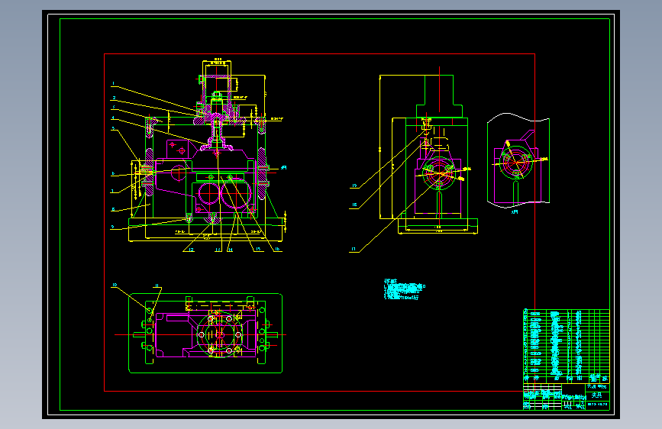Select callout 19 beside the side view
Image resolution: width=662 pixels, height=429 pixels.
(x=354, y=185)
